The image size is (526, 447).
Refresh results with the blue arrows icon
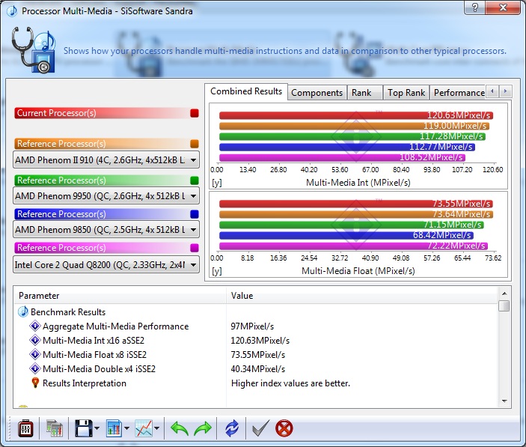point(232,428)
